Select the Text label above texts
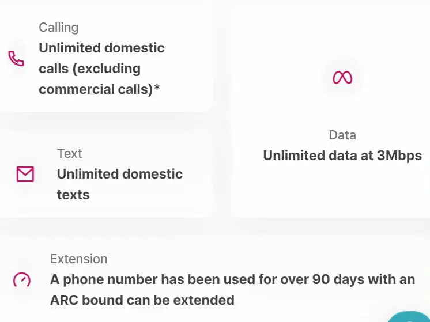This screenshot has height=322, width=430. 69,153
